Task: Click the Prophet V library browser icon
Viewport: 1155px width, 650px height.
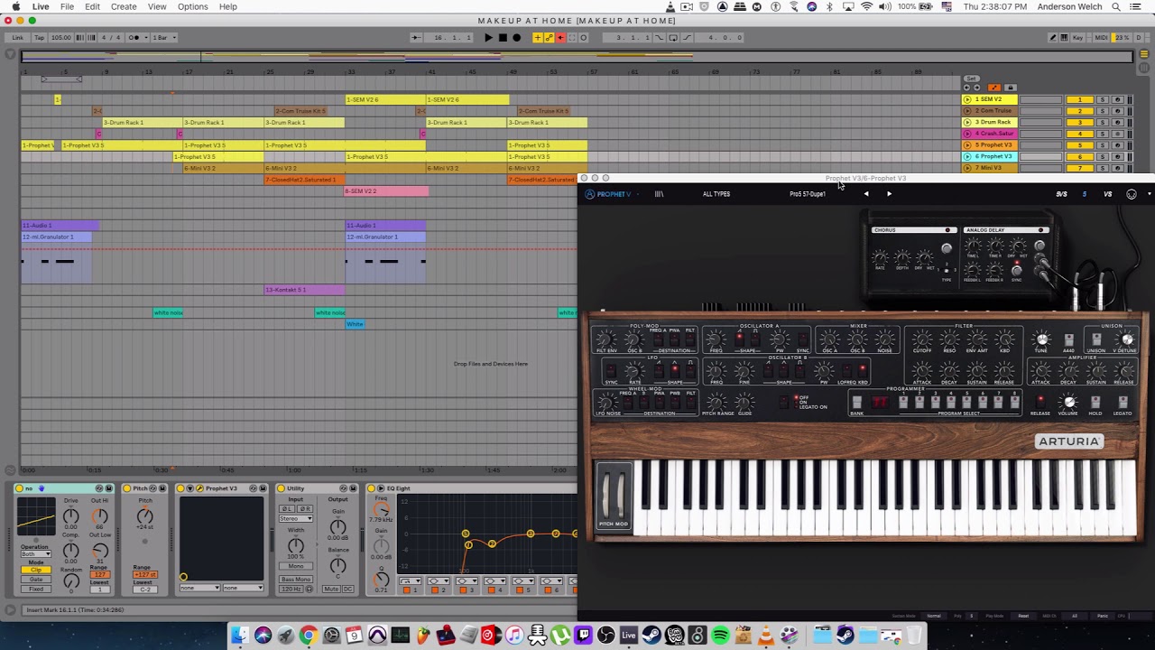Action: 659,193
